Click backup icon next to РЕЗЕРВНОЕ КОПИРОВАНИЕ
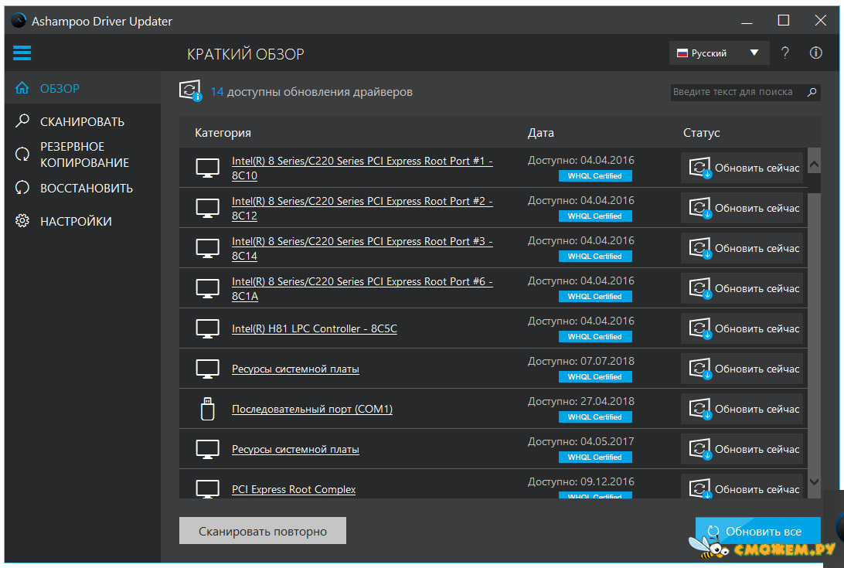 click(x=22, y=155)
